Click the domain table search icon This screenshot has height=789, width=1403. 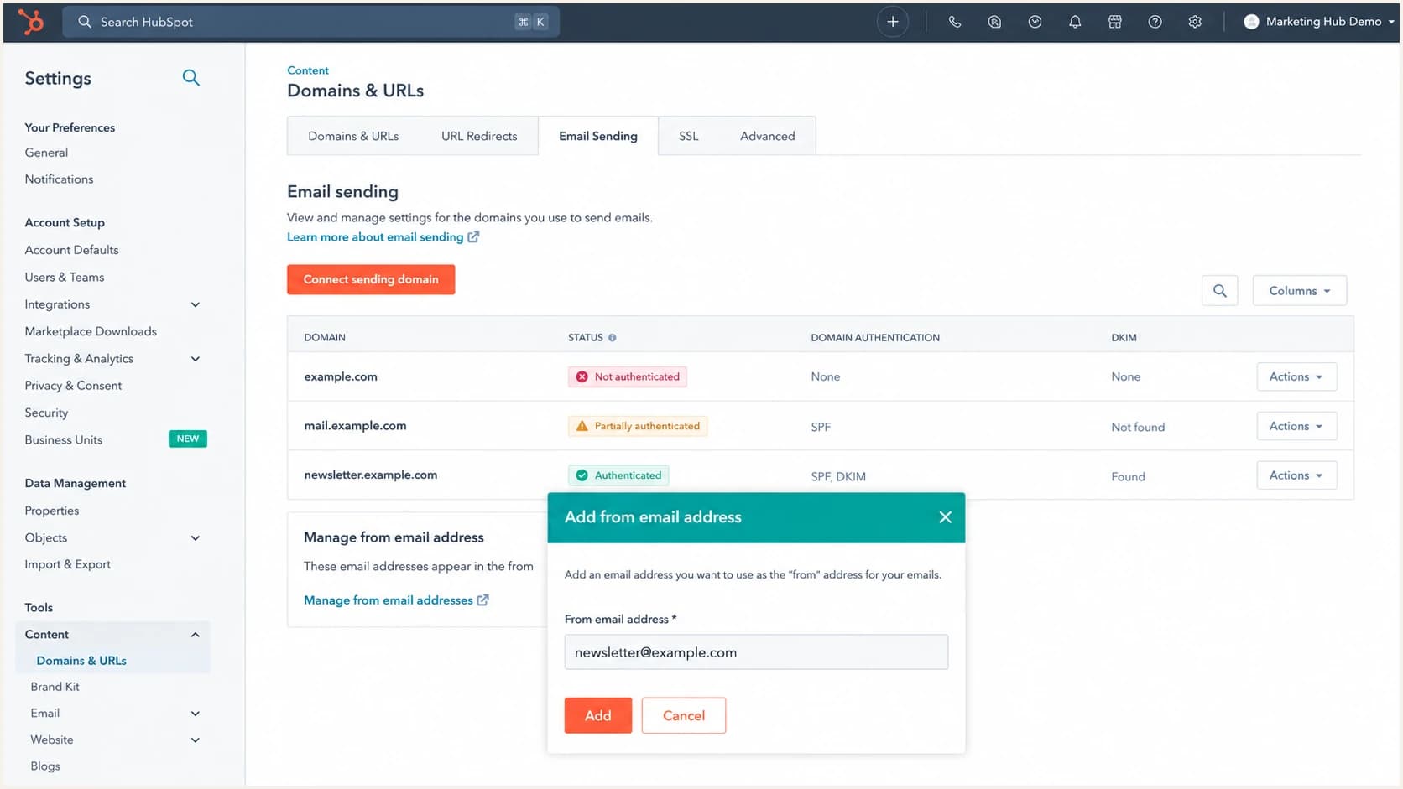[1220, 291]
